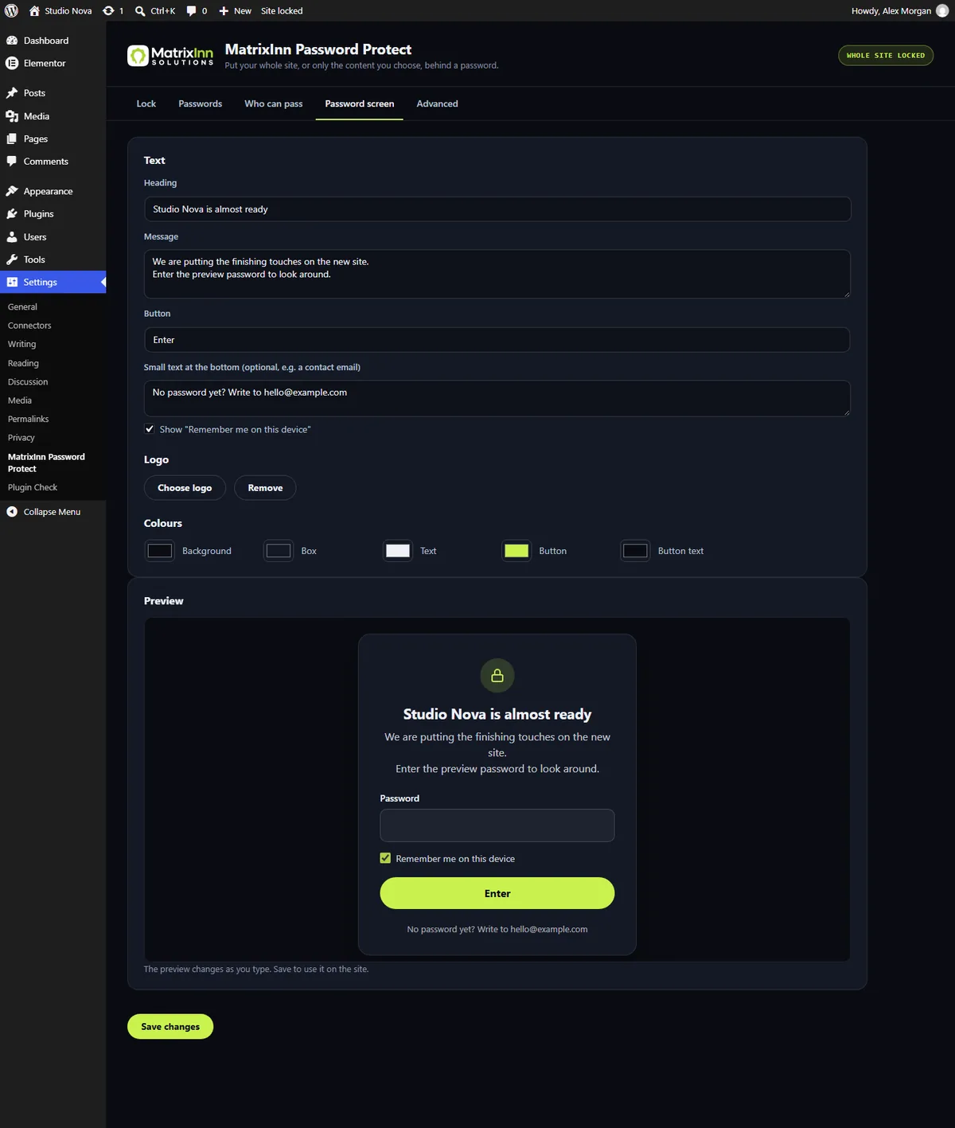This screenshot has height=1128, width=955.
Task: Open the Users icon in sidebar
Action: click(12, 237)
